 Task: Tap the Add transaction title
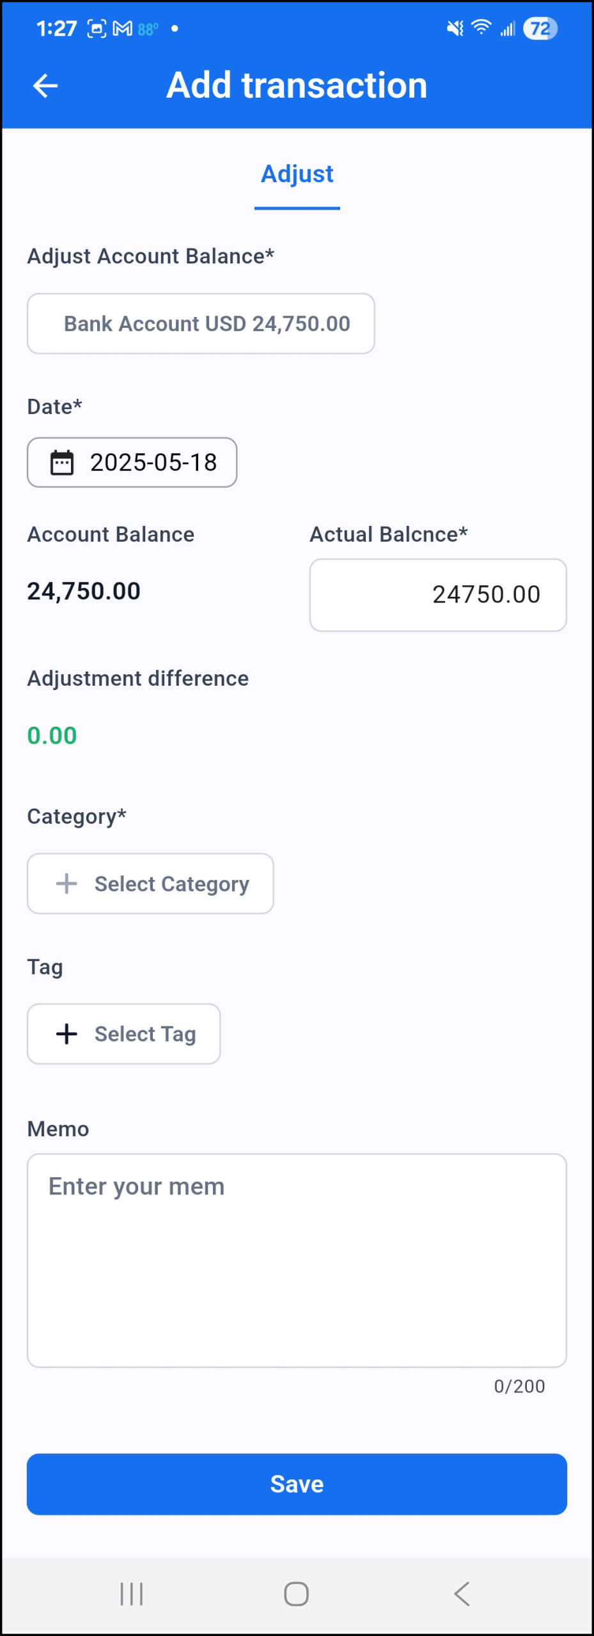pyautogui.click(x=297, y=85)
